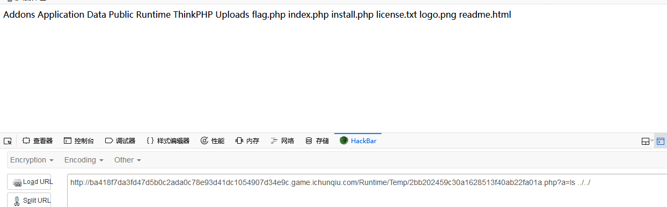Screen dimensions: 667x207
Task: Click the Addons text in output
Action: coord(19,15)
